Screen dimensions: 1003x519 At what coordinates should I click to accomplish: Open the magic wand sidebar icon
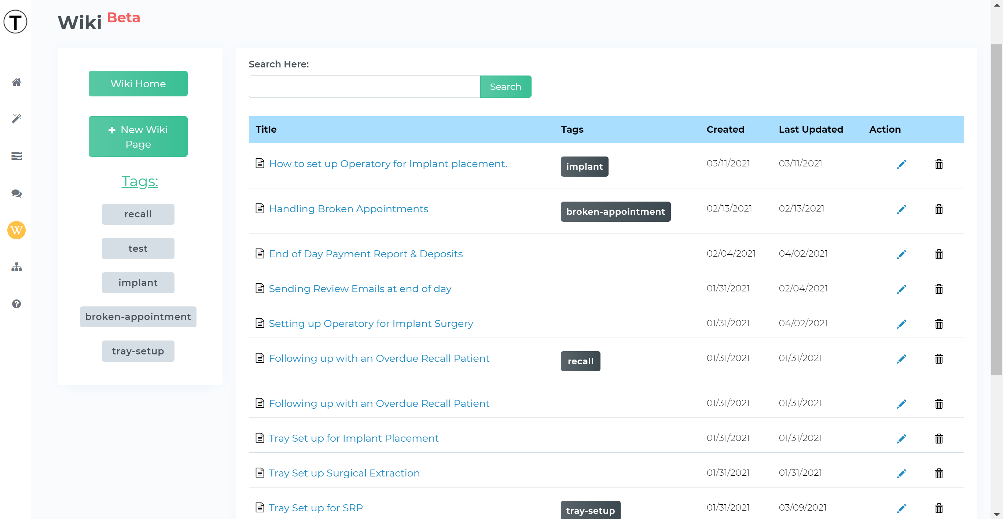pos(16,118)
